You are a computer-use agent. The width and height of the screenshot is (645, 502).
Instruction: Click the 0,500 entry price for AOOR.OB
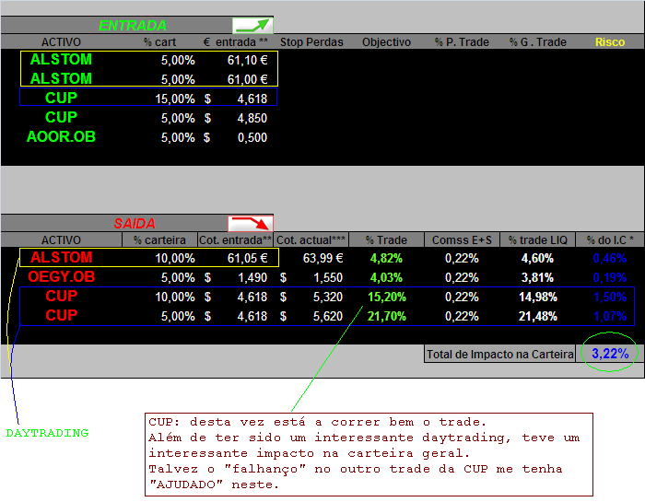(252, 137)
